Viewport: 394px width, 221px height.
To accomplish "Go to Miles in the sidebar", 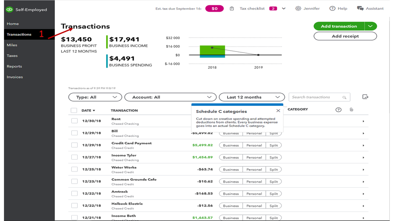I will click(x=12, y=45).
